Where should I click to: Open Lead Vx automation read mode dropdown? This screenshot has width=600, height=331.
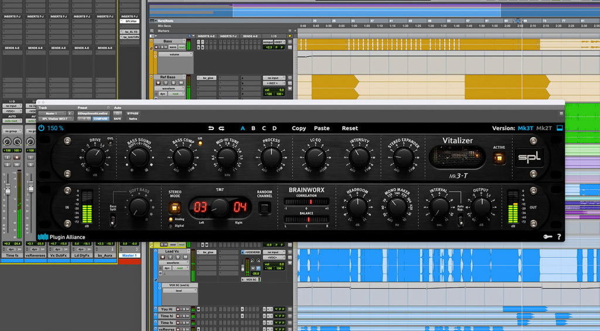180,268
